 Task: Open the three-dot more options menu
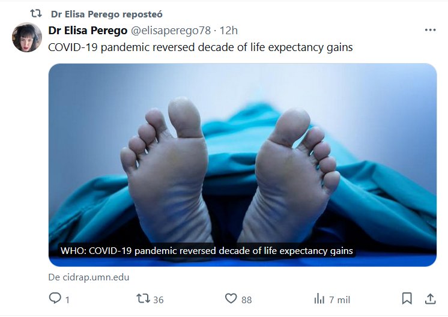pyautogui.click(x=431, y=30)
